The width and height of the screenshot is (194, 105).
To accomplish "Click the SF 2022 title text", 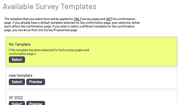I will (x=16, y=98).
